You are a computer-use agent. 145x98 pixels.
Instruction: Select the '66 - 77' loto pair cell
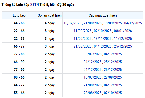click(19, 46)
